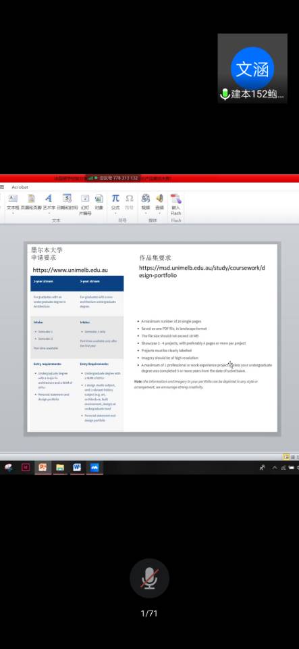This screenshot has width=299, height=649.
Task: Open the meeting app icon in taskbar
Action: [94, 468]
